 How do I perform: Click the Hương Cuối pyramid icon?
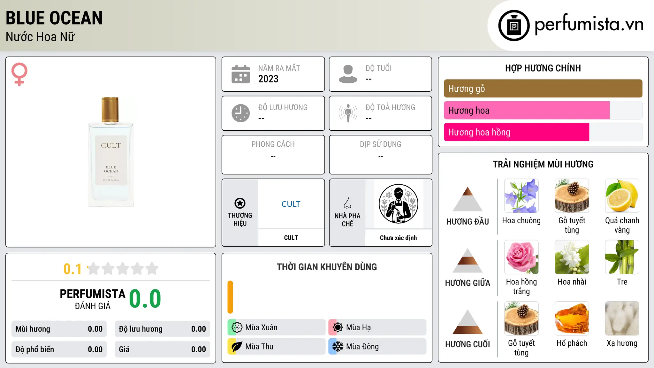468,322
